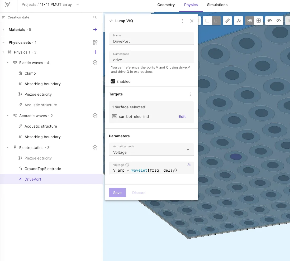Open search in the sidebar tree
Viewport: 290px width, 261px height.
coord(95,17)
